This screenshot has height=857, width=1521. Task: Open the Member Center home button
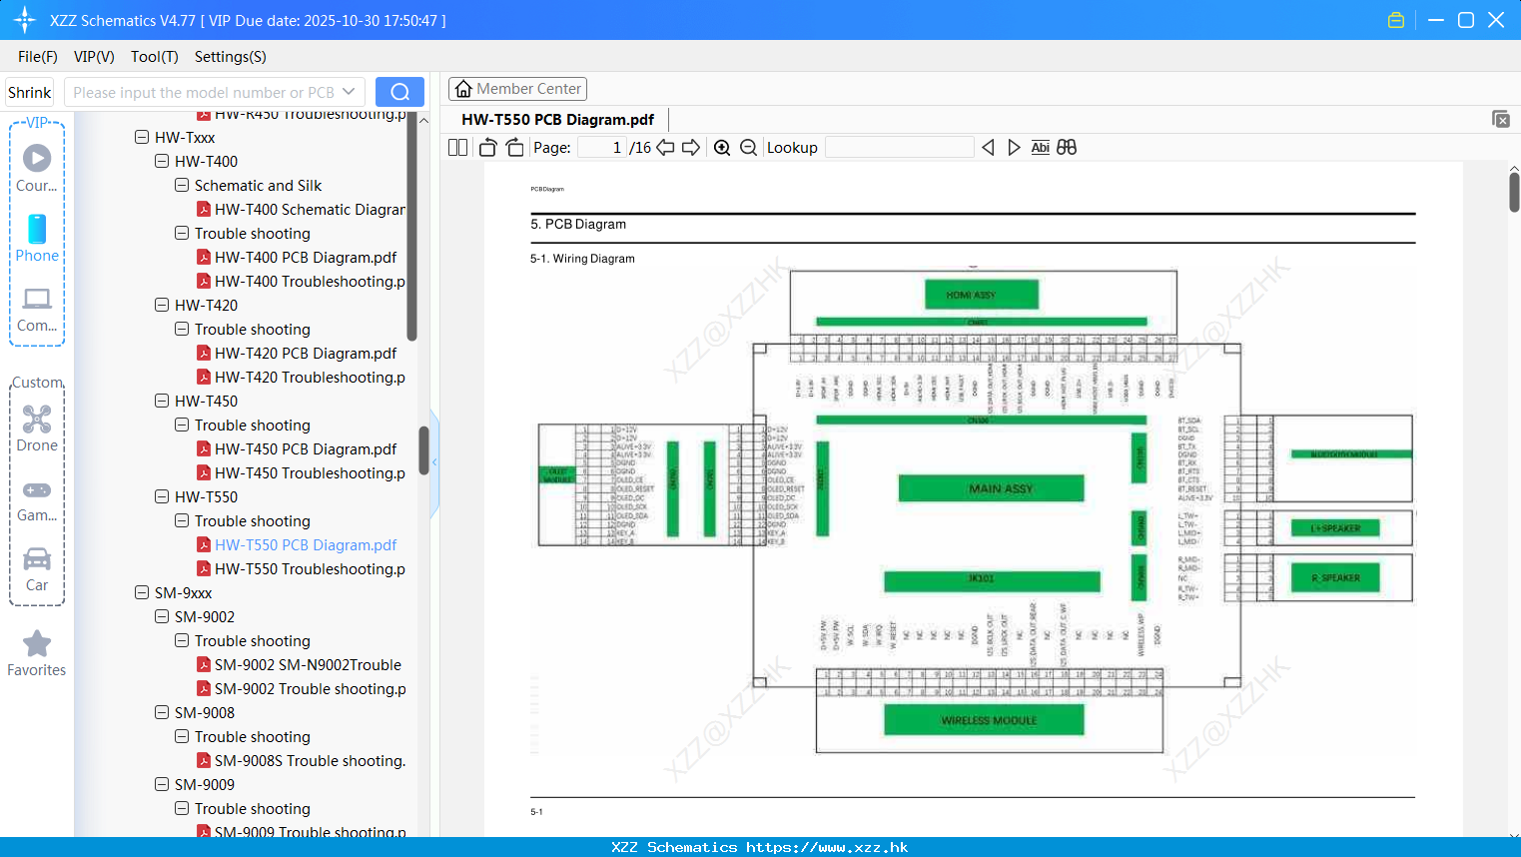pyautogui.click(x=517, y=89)
